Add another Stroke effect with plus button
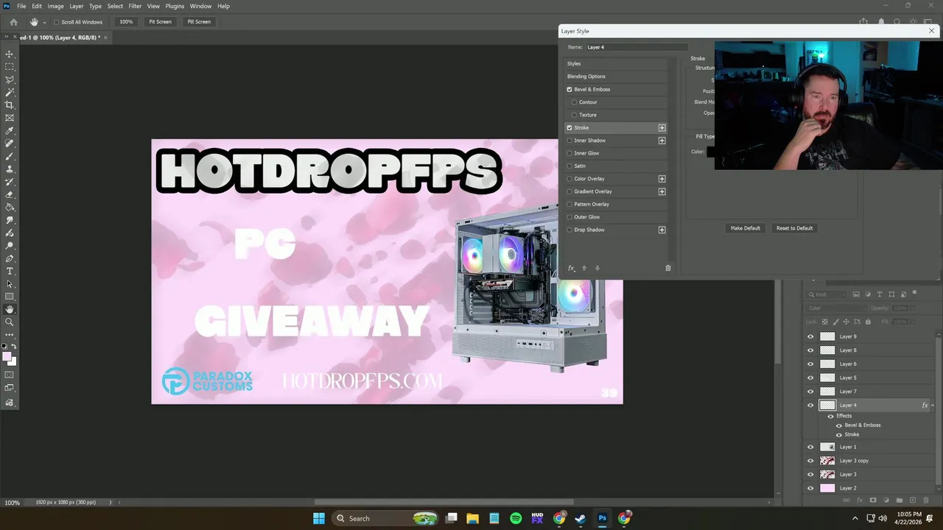Screen dimensions: 943x530 coord(662,128)
